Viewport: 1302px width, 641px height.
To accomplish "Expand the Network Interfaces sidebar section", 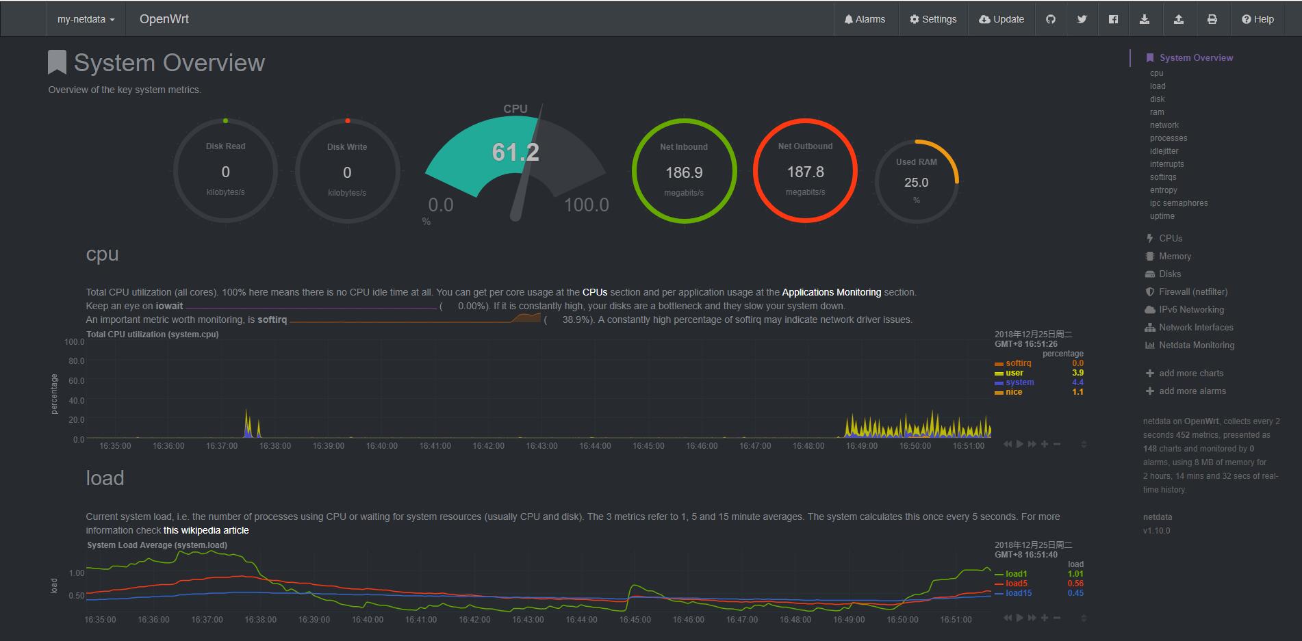I will pyautogui.click(x=1196, y=327).
